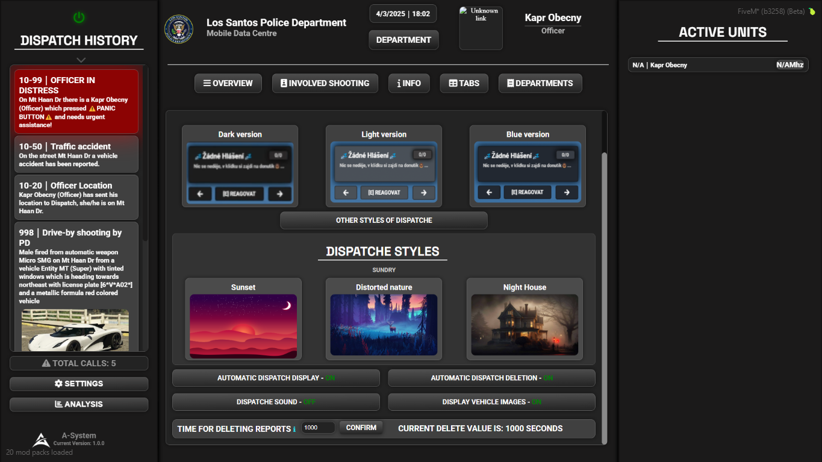The width and height of the screenshot is (822, 462).
Task: Collapse Dispatch History using the chevron
Action: point(81,60)
